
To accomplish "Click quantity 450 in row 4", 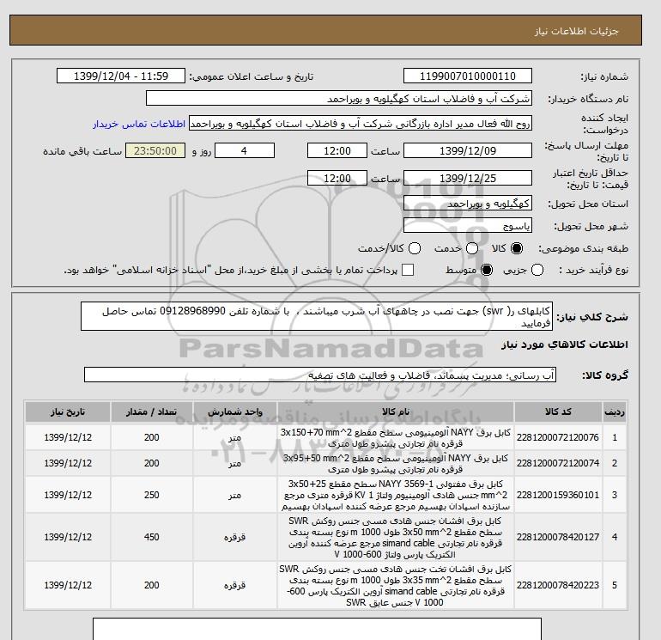I will tap(152, 537).
